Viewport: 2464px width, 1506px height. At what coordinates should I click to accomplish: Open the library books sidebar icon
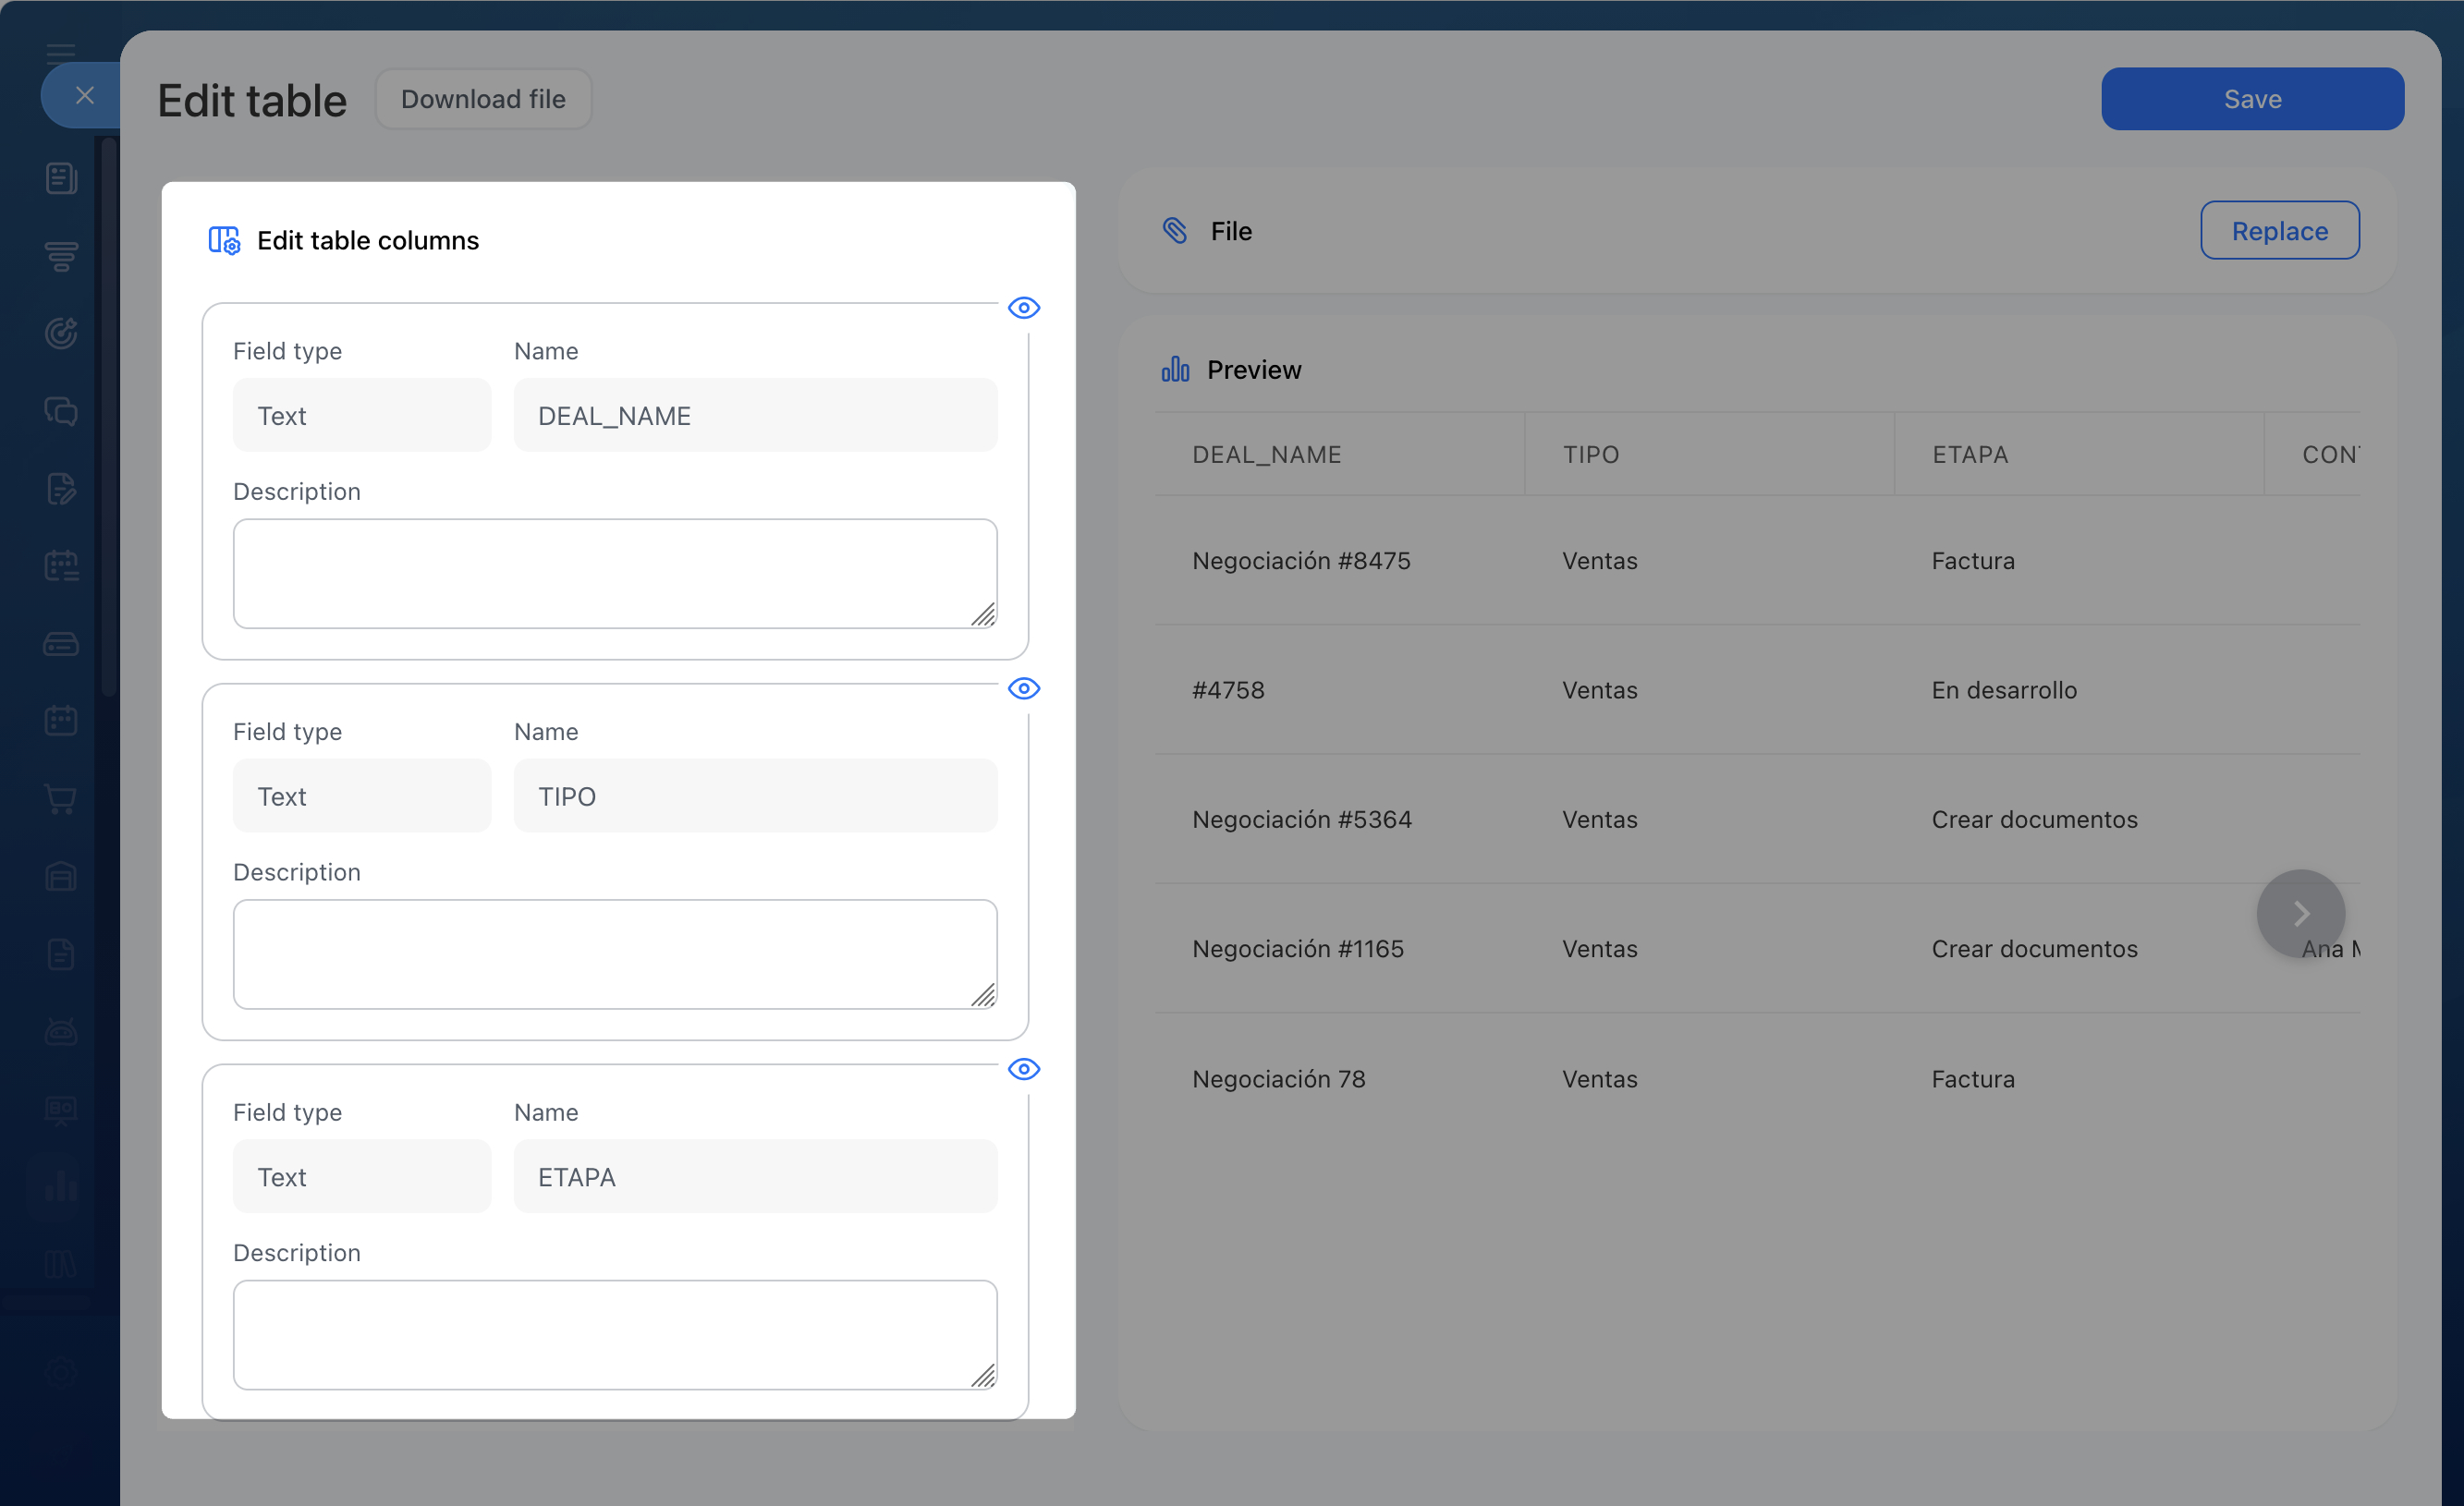point(61,1265)
